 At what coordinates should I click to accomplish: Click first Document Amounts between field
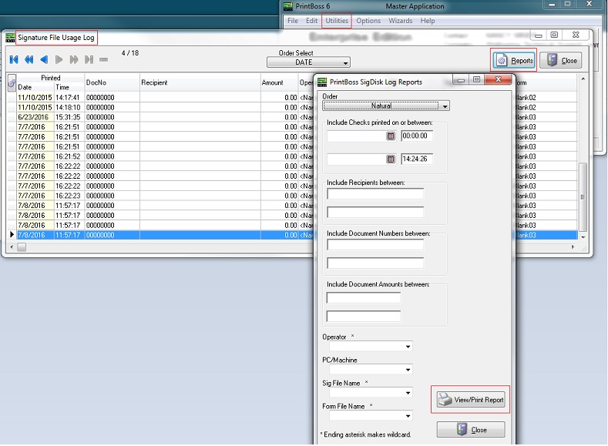[364, 298]
